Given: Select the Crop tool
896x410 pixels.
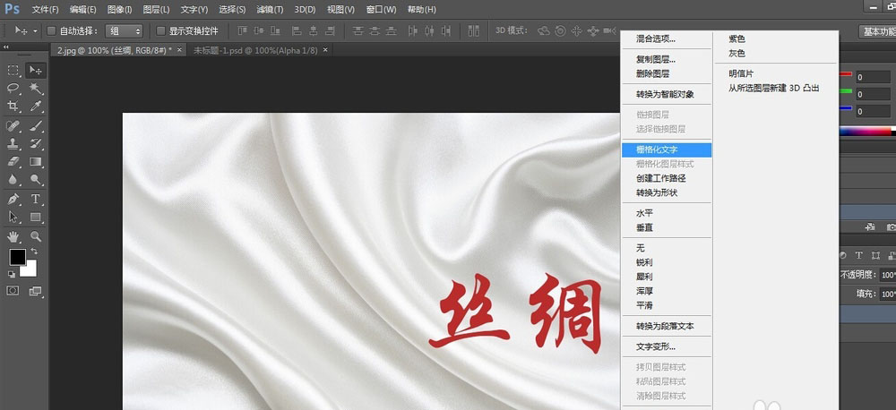Looking at the screenshot, I should (13, 107).
